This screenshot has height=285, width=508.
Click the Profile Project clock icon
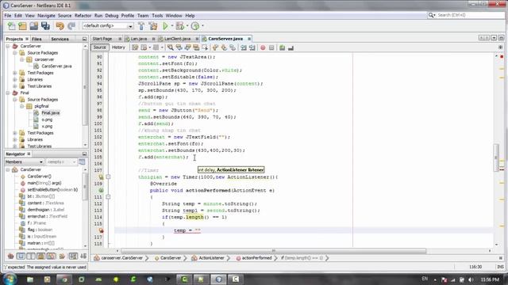[195, 26]
